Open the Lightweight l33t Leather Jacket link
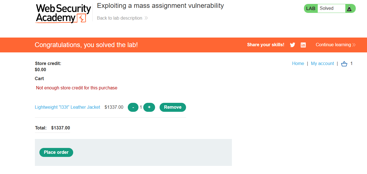Image resolution: width=367 pixels, height=174 pixels. click(68, 107)
